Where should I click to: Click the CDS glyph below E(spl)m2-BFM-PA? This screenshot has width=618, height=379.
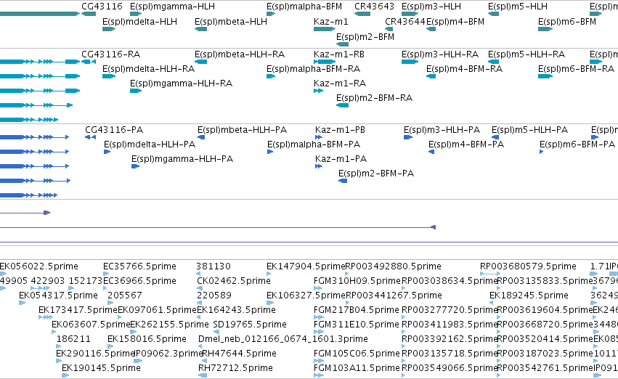click(343, 181)
